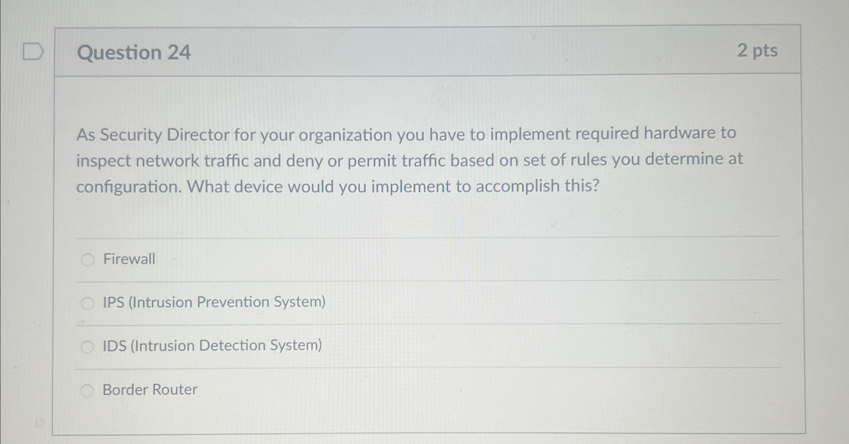Screen dimensions: 849x444
Task: Click inside the question card body
Action: (x=424, y=219)
